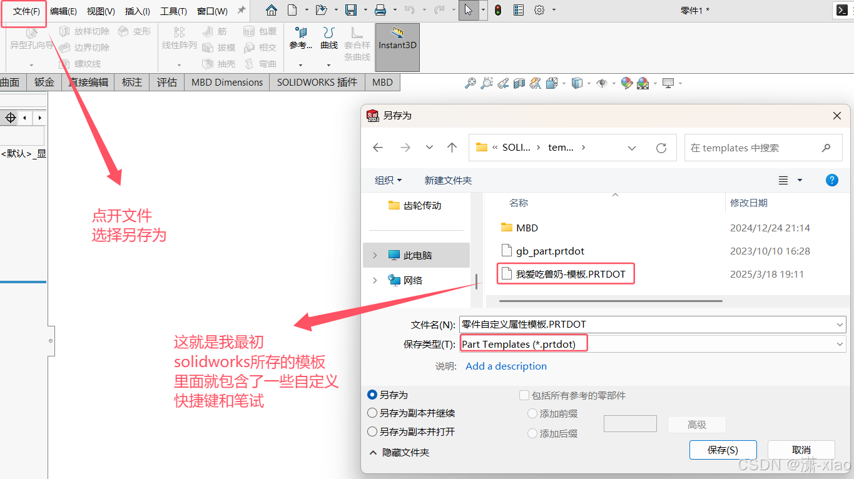
Task: Click the 取消 button
Action: click(x=801, y=450)
